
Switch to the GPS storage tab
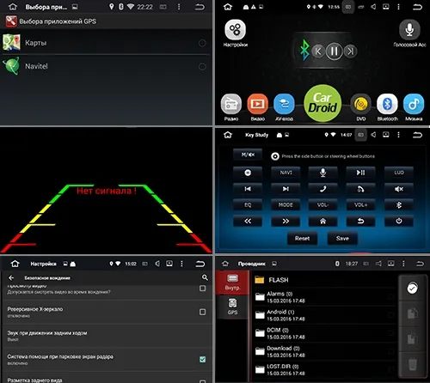[232, 307]
